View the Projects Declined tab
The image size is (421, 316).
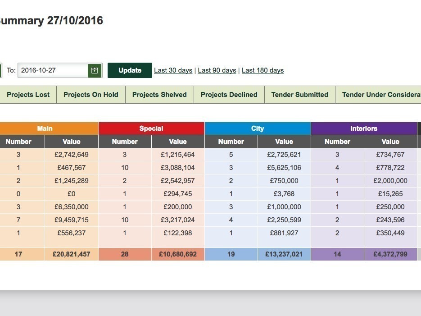[229, 95]
